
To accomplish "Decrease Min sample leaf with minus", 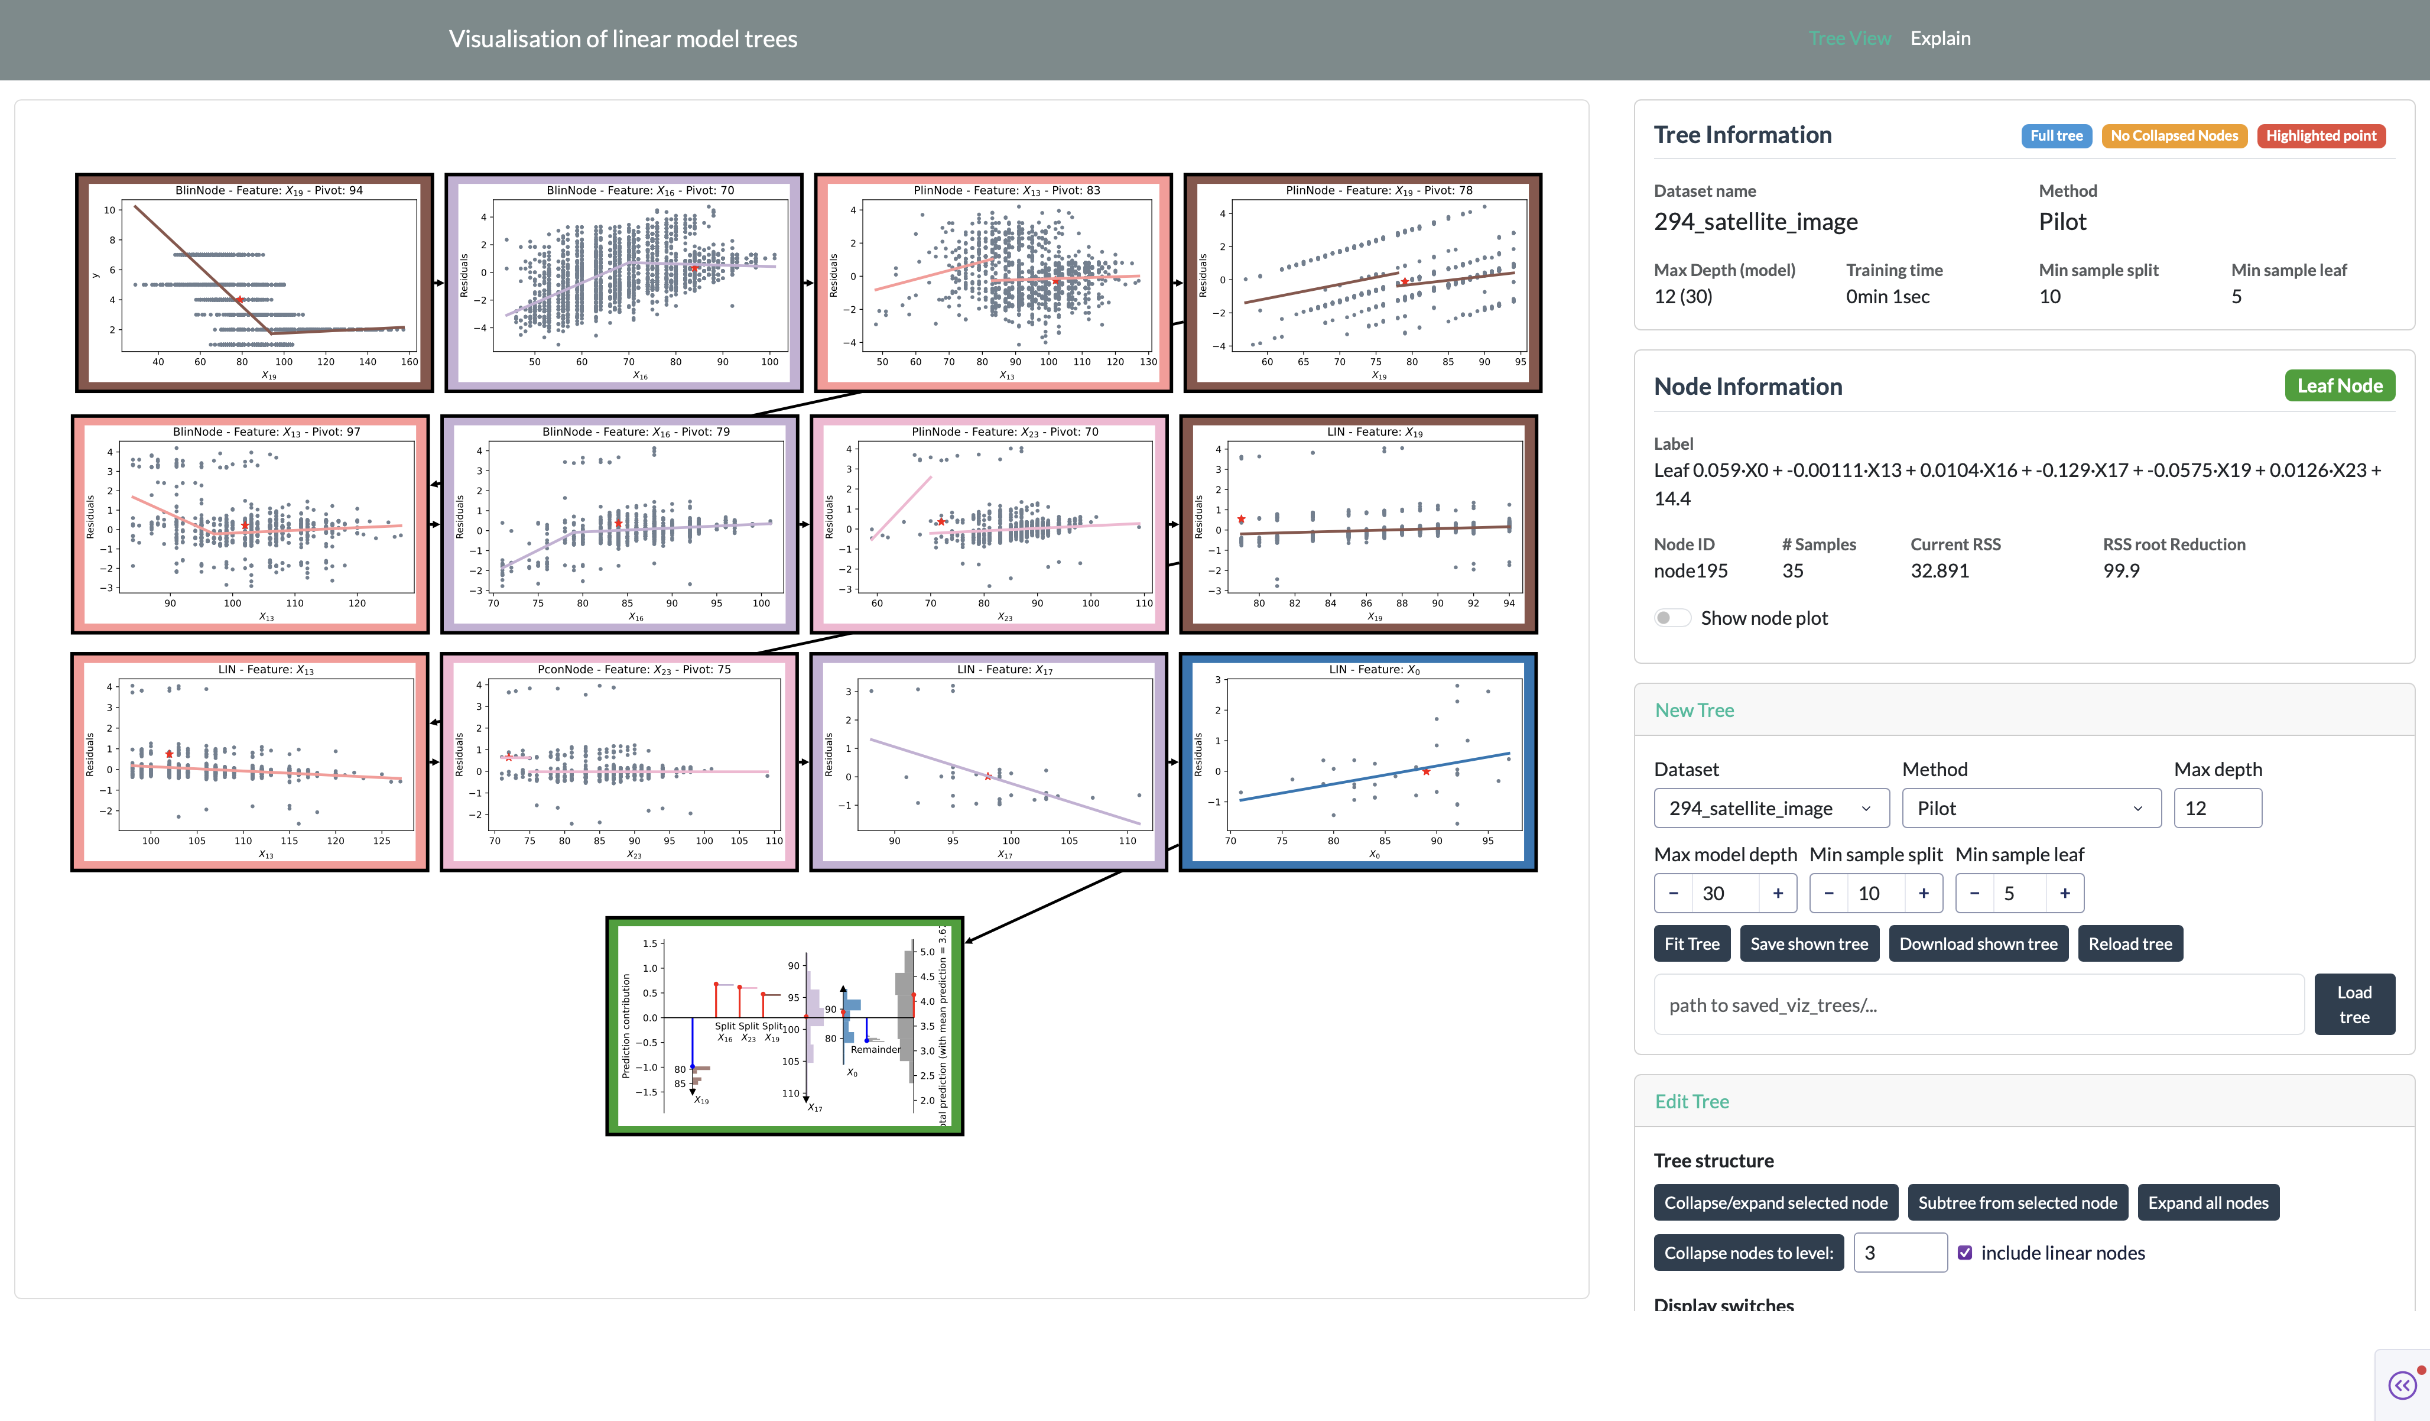I will [x=1974, y=893].
